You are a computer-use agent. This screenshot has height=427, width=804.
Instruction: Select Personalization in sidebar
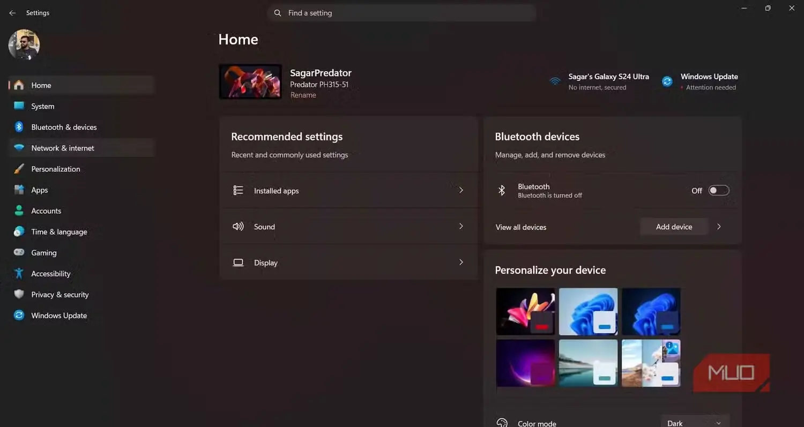click(81, 169)
